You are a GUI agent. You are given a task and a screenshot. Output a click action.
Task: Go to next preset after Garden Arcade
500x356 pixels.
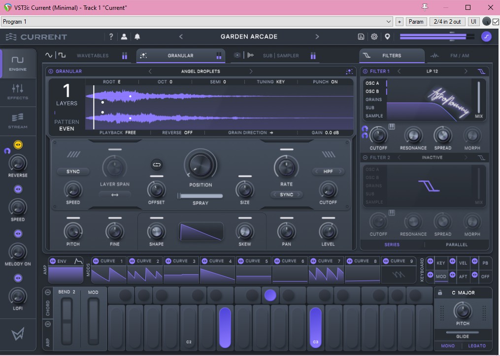317,36
